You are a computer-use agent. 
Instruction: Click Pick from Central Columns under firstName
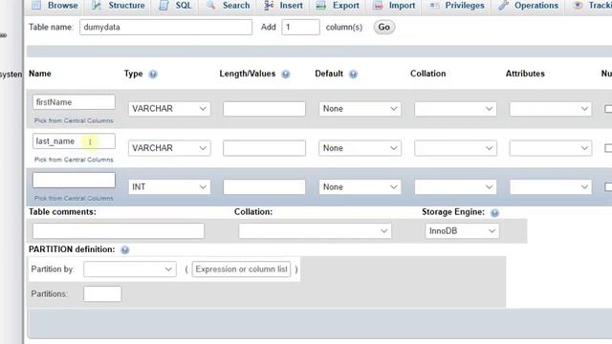[x=74, y=120]
